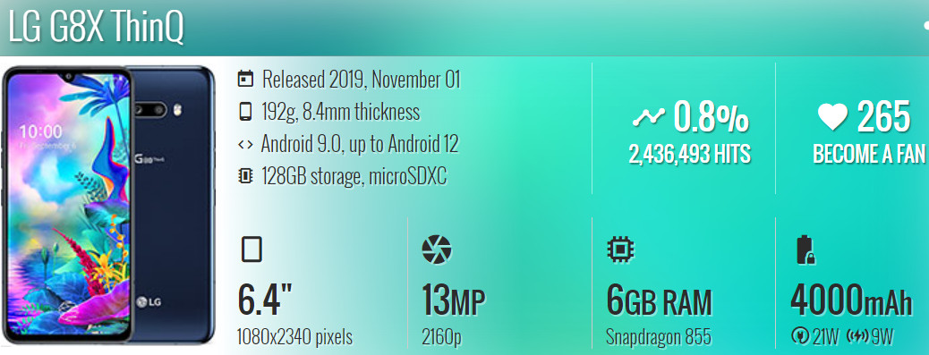Click the display size screen icon
The height and width of the screenshot is (355, 929).
pyautogui.click(x=251, y=249)
